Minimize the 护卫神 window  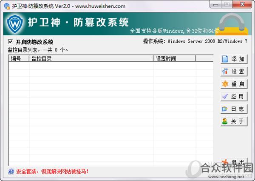[x=215, y=4]
